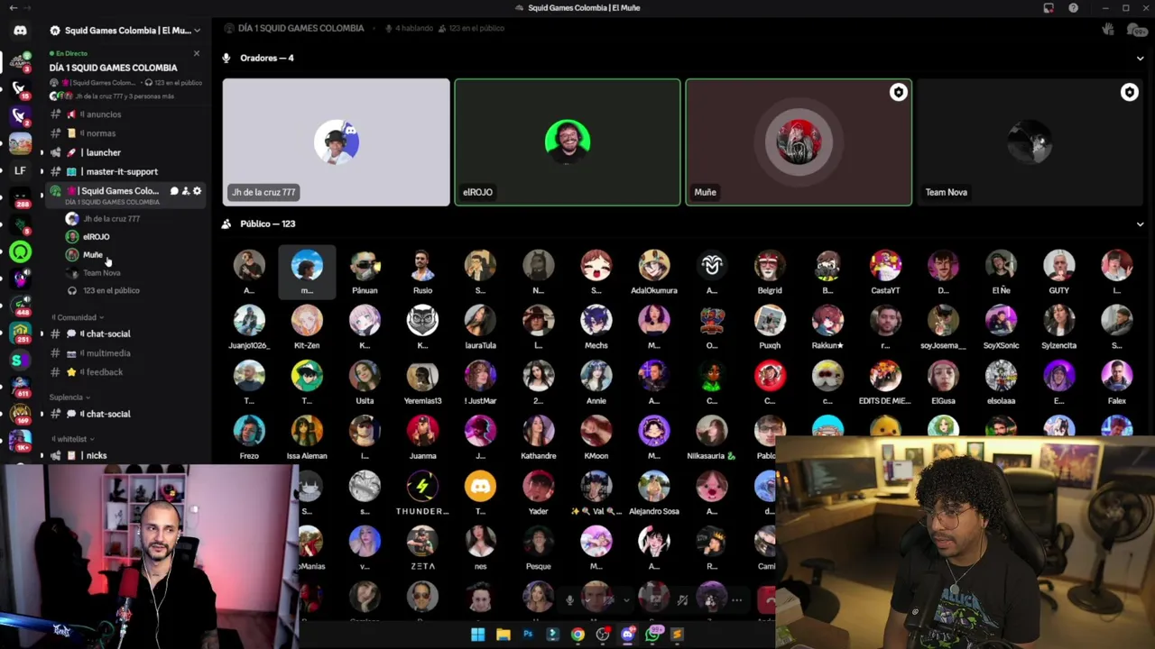1155x649 pixels.
Task: Click audience member Kit-Zen avatar
Action: 307,322
